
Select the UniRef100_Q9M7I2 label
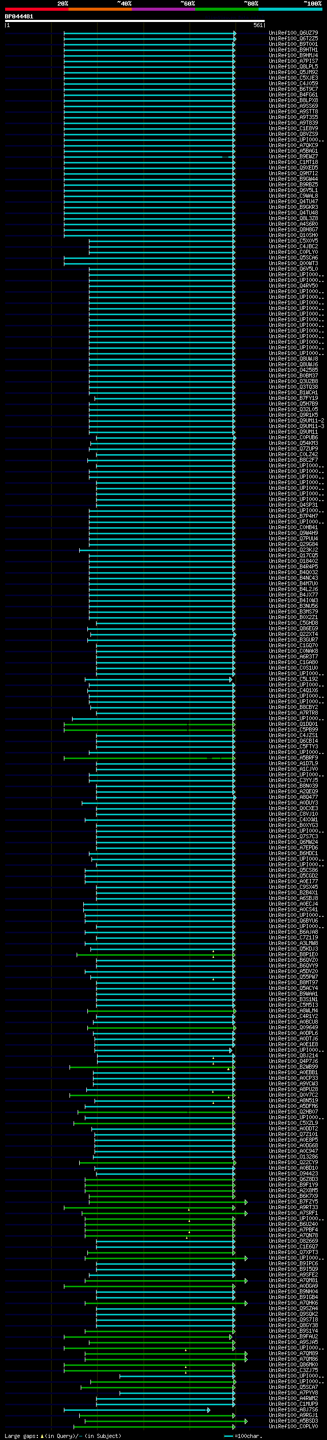click(x=293, y=173)
